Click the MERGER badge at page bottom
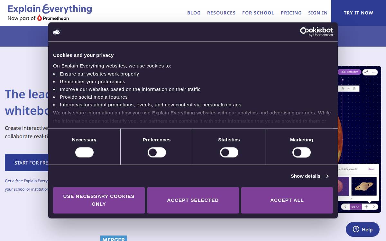This screenshot has width=386, height=241. (x=114, y=238)
